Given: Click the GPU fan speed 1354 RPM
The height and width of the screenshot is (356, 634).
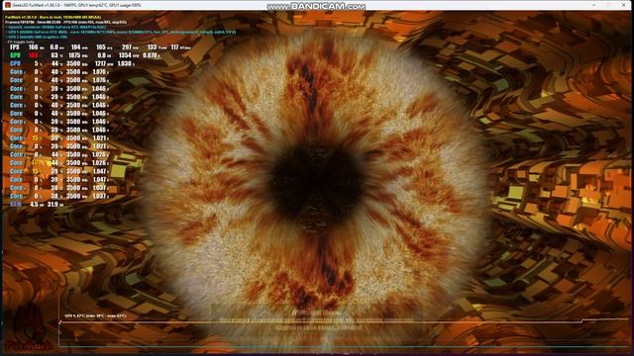Looking at the screenshot, I should [x=125, y=55].
